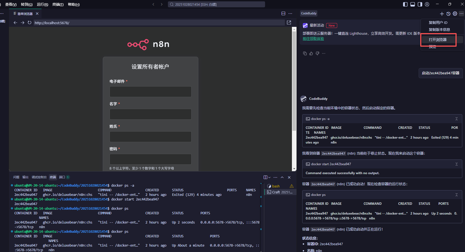Open localhost page in external browser
The image size is (465, 252).
[289, 23]
